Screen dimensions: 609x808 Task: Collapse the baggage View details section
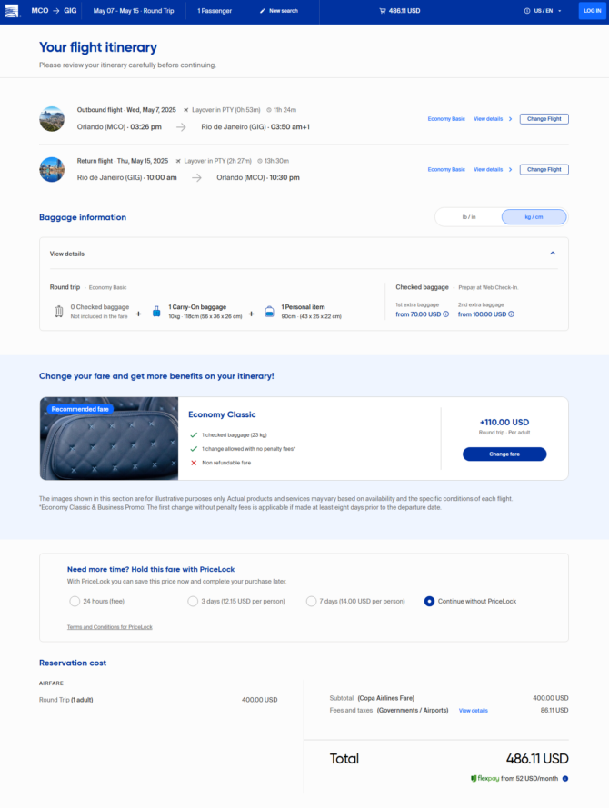[553, 253]
